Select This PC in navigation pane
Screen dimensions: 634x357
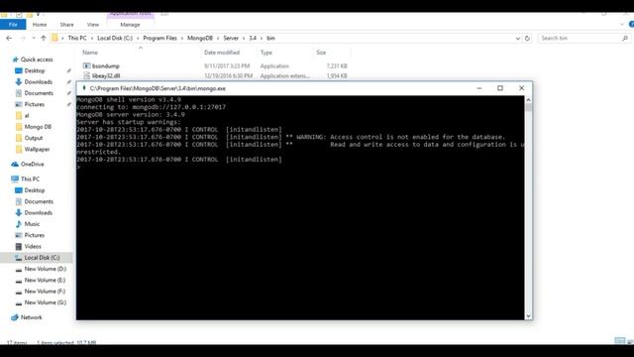tap(30, 178)
